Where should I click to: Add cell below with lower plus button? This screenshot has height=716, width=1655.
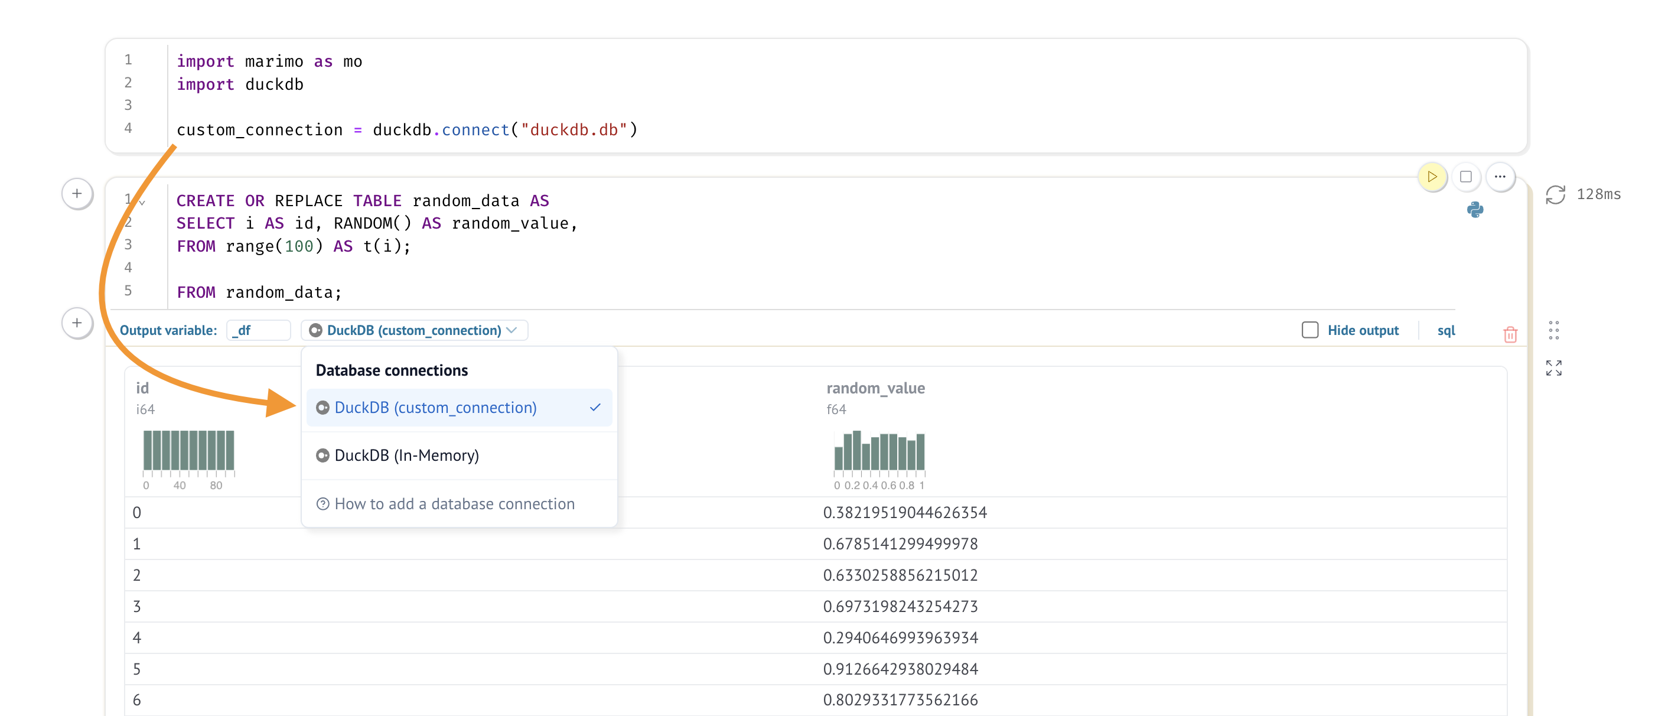[x=77, y=323]
